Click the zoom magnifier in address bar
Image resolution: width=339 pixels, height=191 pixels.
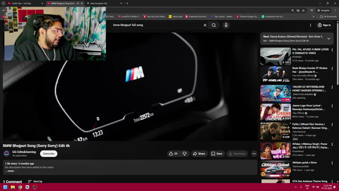(293, 11)
